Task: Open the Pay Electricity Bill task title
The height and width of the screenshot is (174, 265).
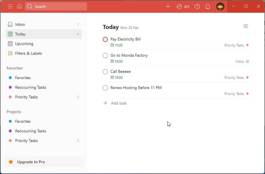Action: (125, 39)
